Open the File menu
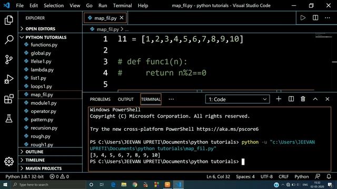The height and width of the screenshot is (189, 337). 20,6
